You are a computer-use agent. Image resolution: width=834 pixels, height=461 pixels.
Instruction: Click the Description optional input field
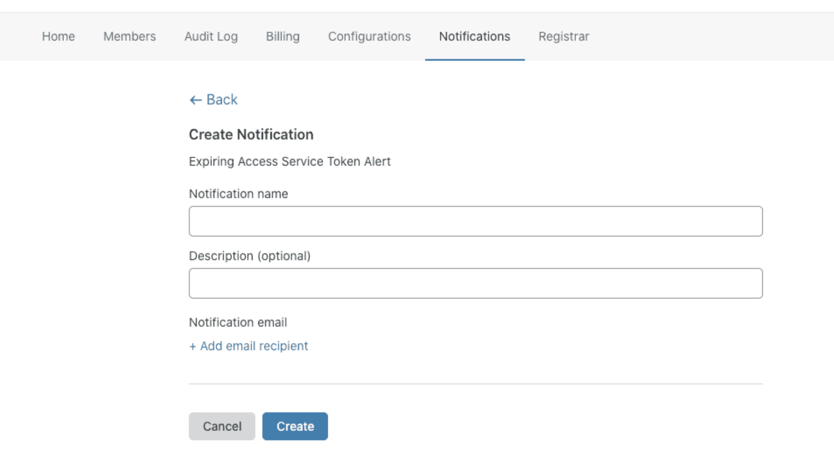(x=476, y=283)
